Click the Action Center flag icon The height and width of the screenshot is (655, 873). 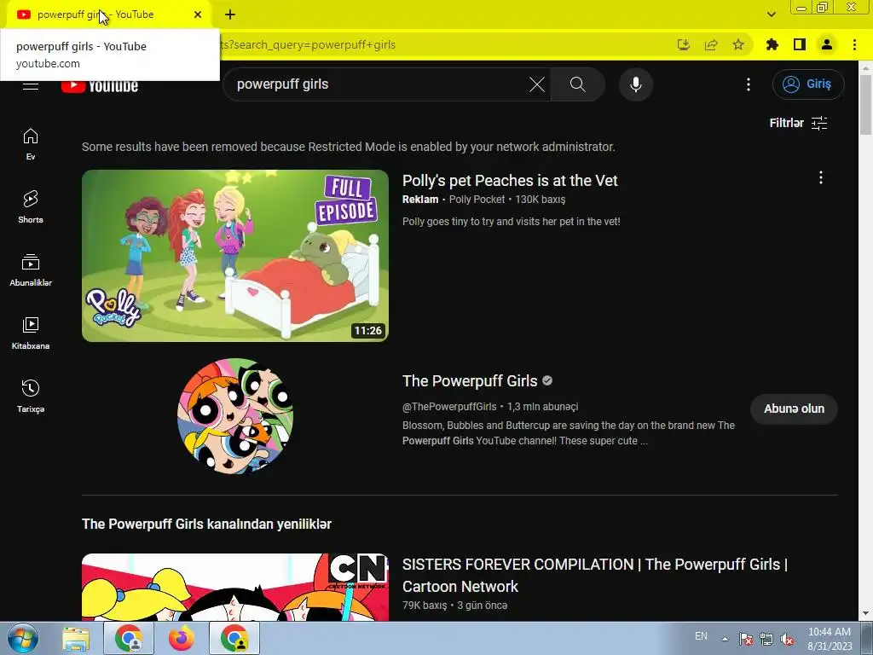point(746,640)
